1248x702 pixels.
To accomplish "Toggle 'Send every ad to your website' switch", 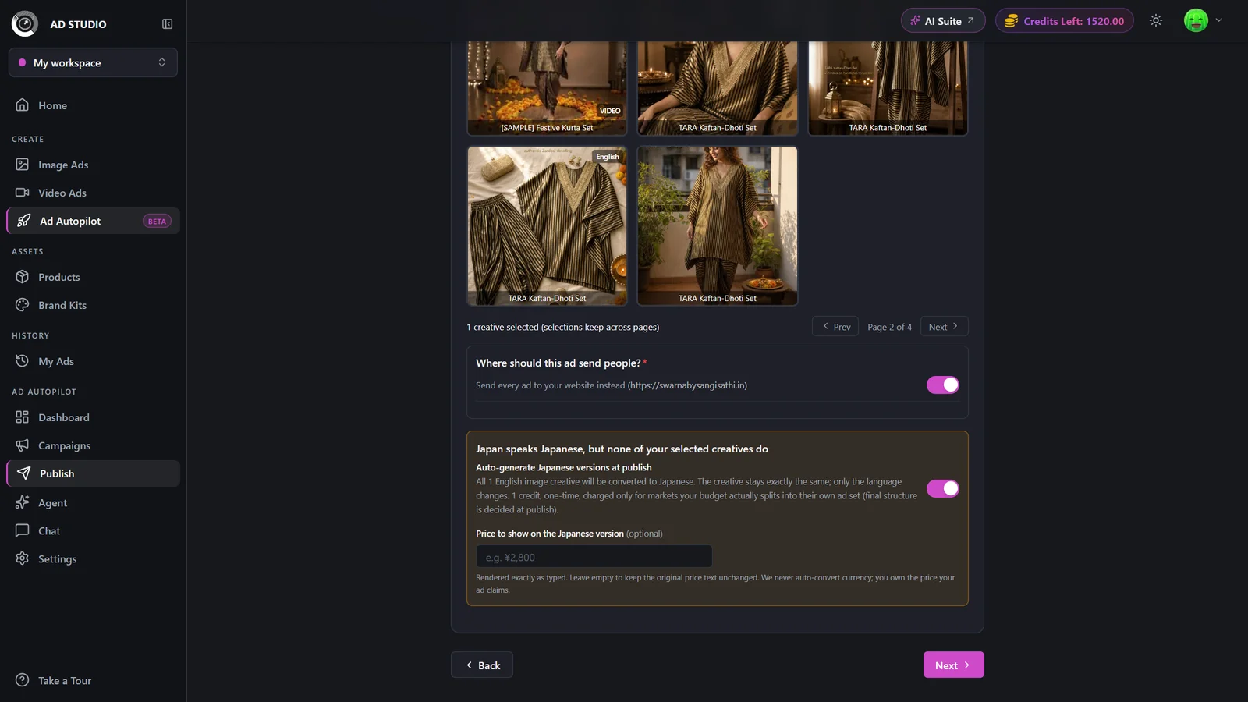I will (x=943, y=385).
